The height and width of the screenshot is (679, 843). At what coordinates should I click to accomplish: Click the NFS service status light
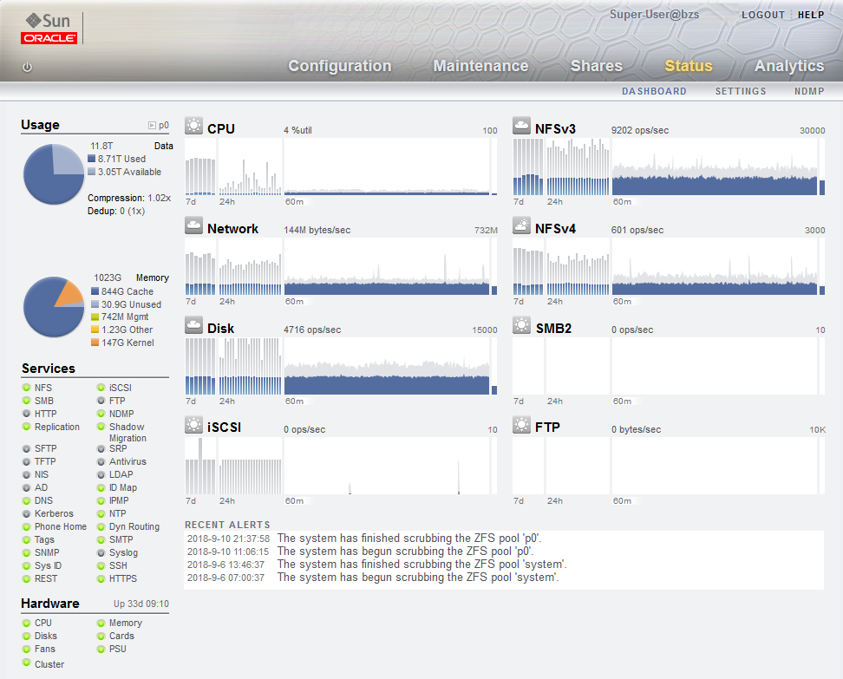coord(26,388)
